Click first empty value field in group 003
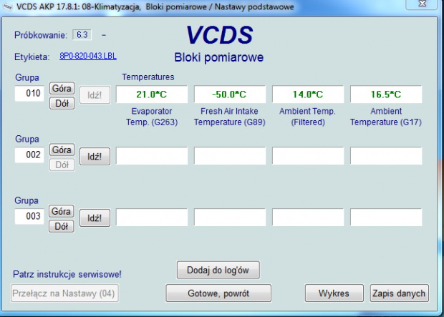 click(152, 218)
